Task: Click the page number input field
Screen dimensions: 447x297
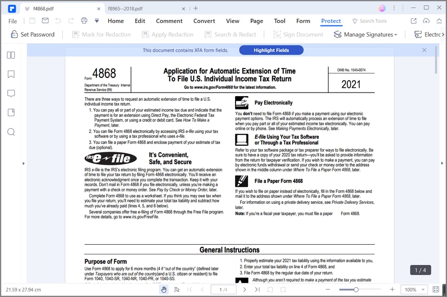Action: coord(223,290)
